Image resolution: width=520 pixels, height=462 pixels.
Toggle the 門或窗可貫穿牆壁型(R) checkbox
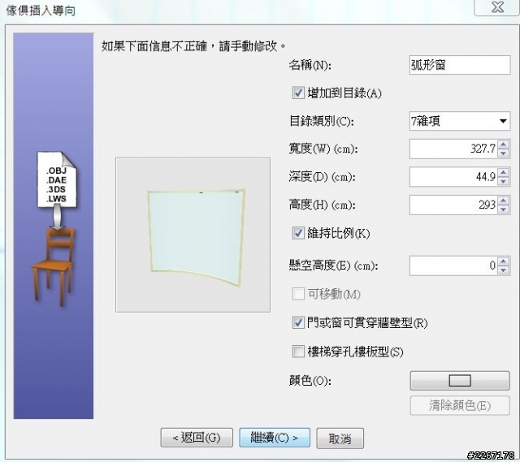[298, 322]
